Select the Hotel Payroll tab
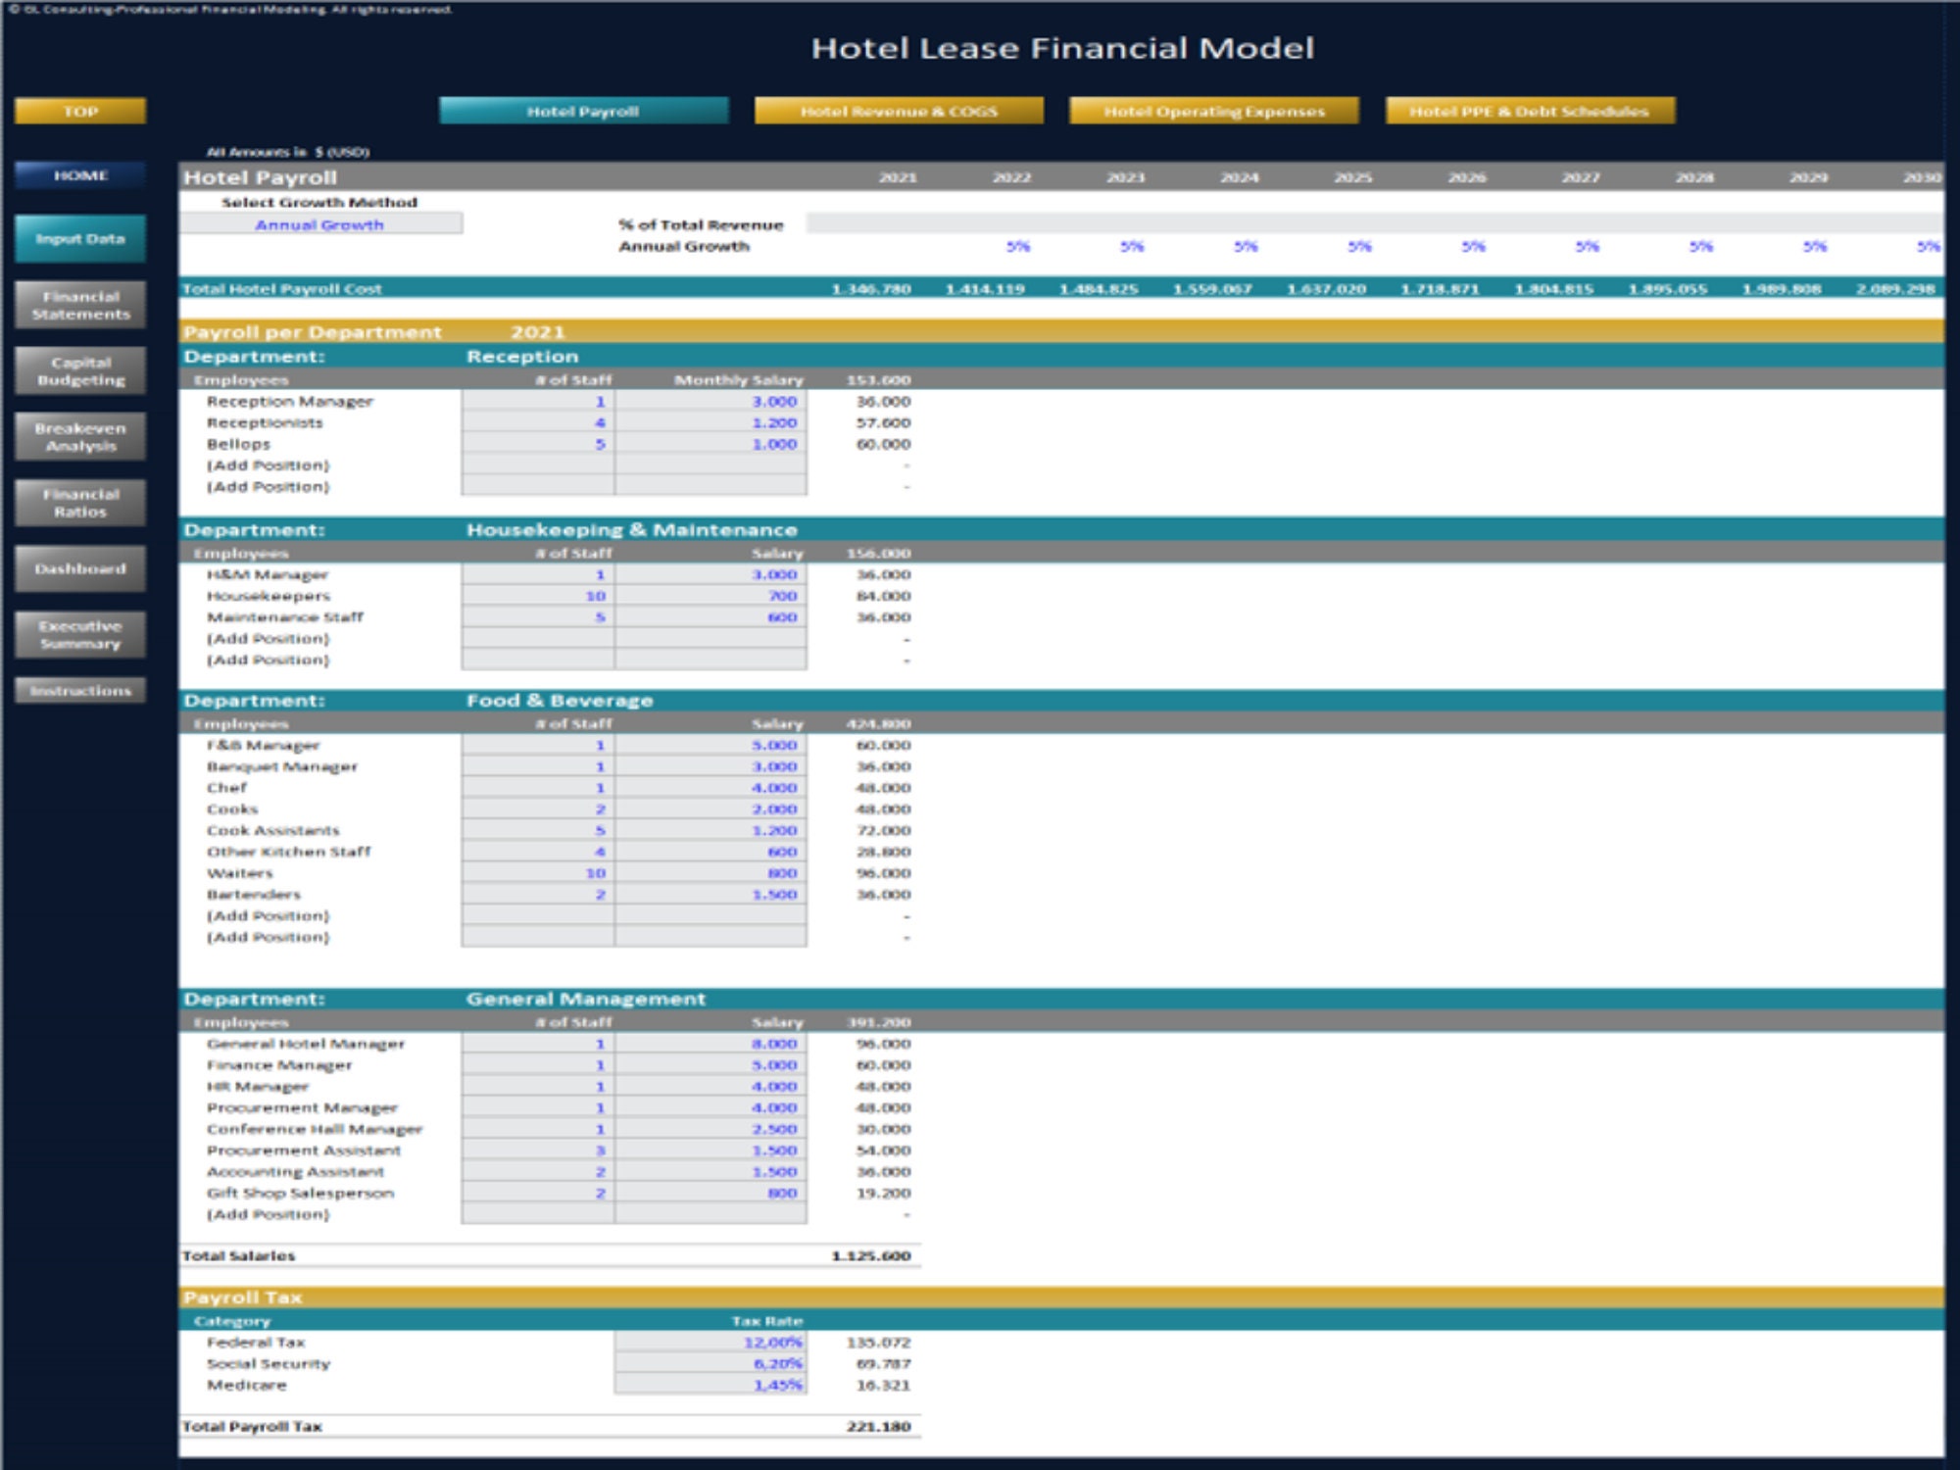 tap(585, 111)
